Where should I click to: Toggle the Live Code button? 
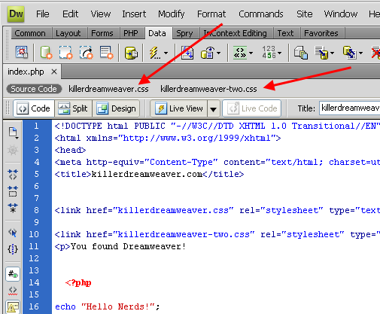tap(252, 108)
